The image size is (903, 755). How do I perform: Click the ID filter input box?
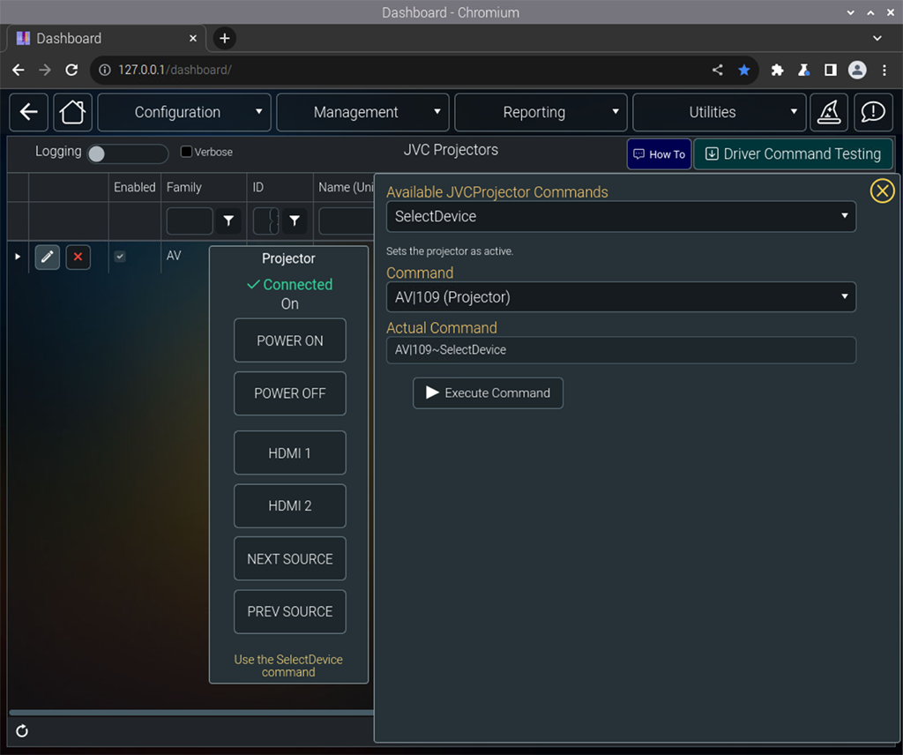coord(265,221)
